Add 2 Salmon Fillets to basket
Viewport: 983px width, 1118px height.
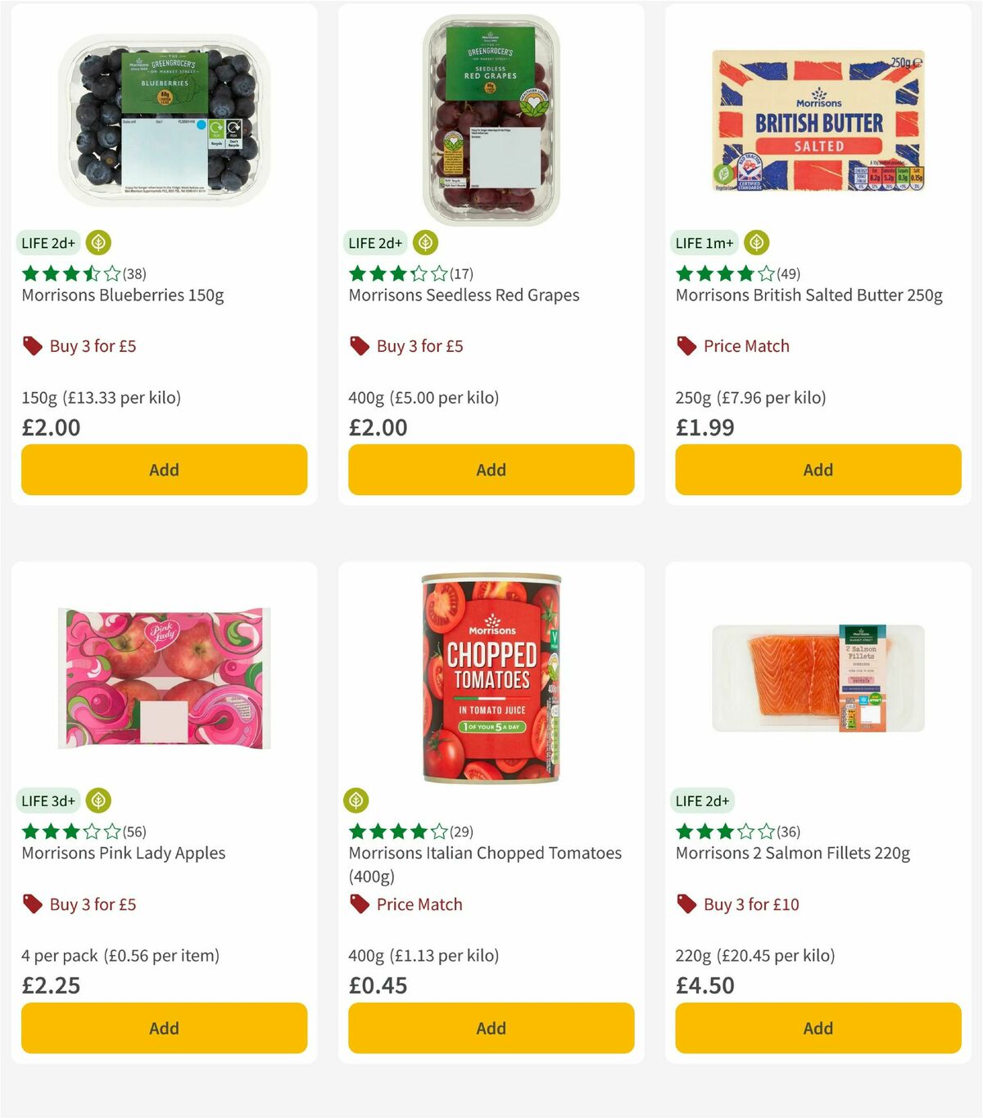click(x=818, y=1028)
